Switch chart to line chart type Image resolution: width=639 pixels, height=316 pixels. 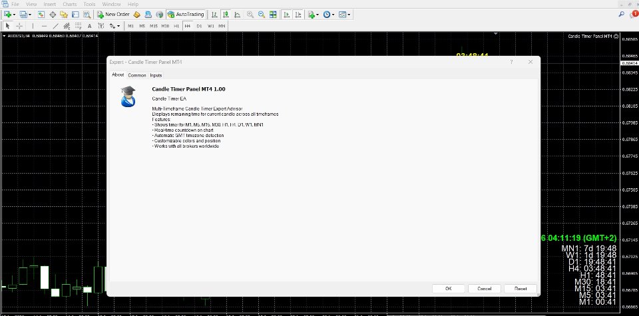(237, 14)
